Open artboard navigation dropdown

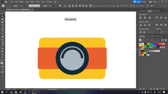(34, 89)
